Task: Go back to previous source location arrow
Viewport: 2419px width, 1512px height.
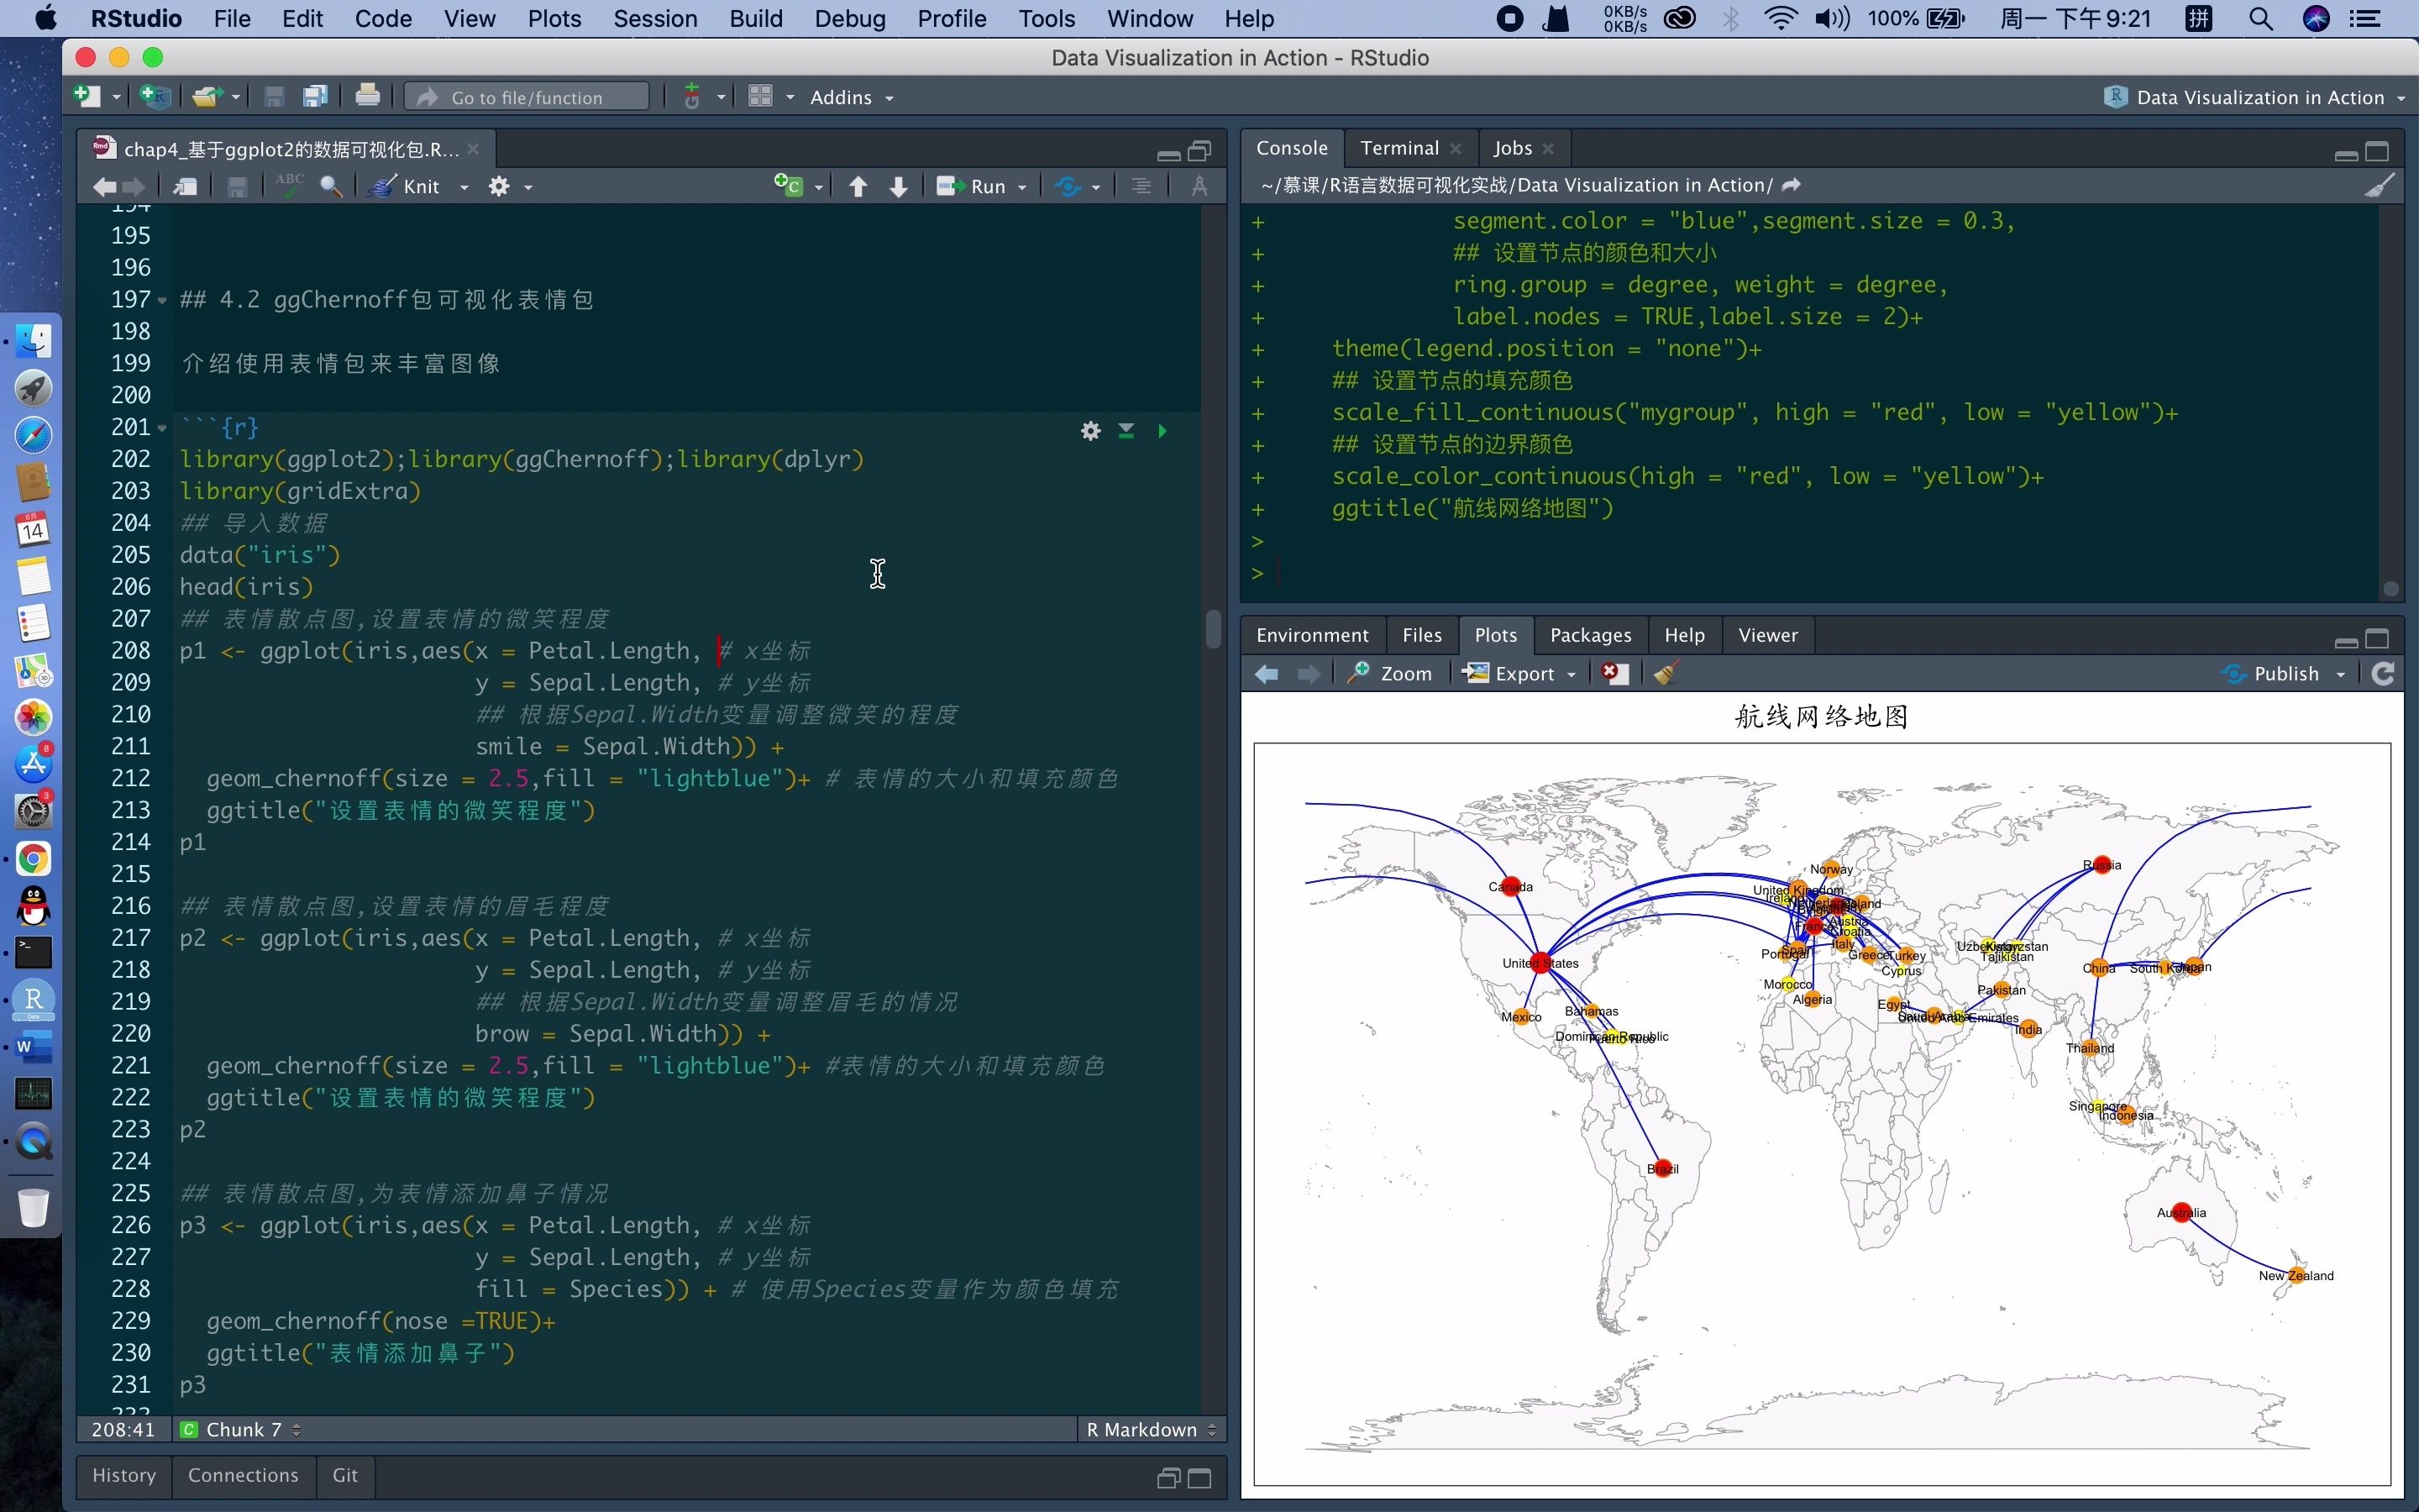Action: [104, 187]
